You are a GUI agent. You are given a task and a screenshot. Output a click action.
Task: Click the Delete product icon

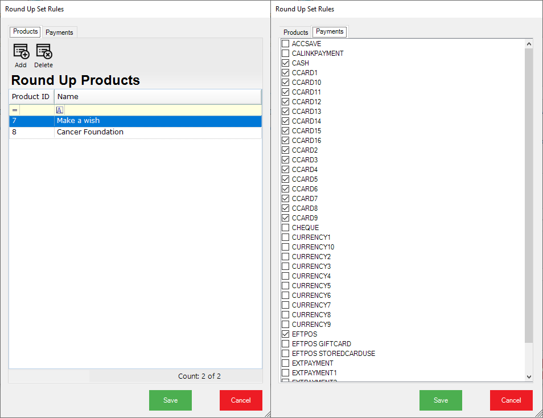[44, 52]
